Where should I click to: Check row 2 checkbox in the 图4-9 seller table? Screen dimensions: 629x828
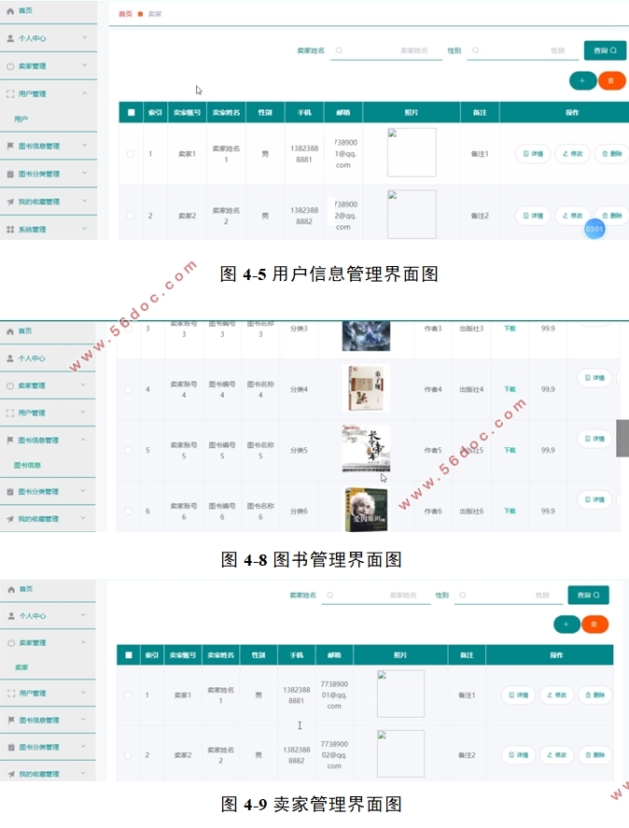pos(129,754)
